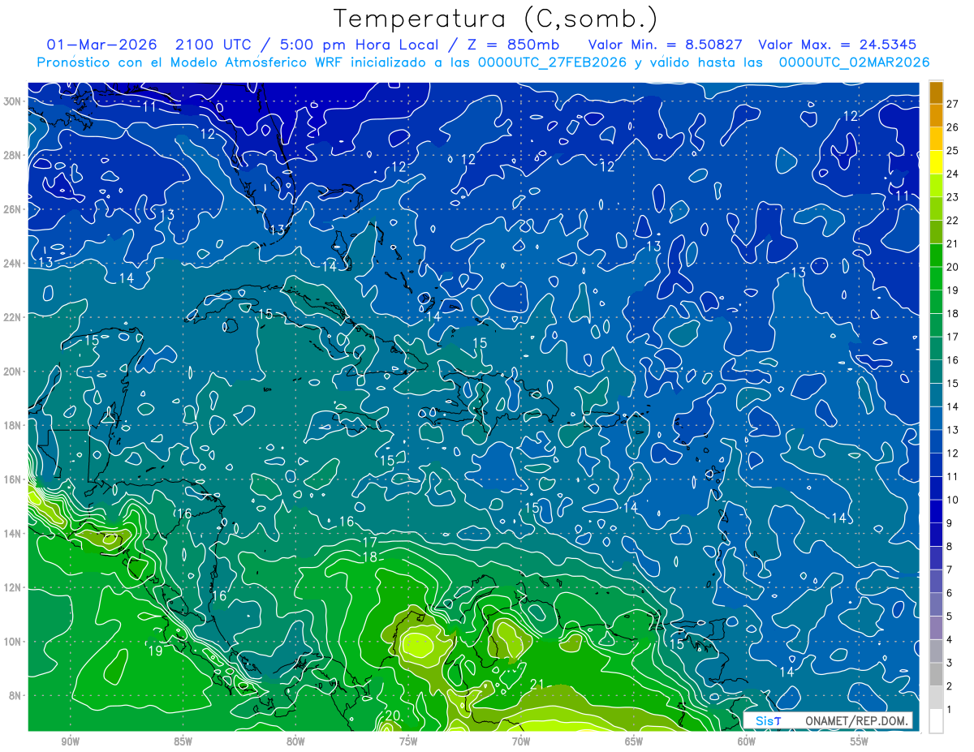Click the '80W' longitude label
The image size is (974, 752).
point(295,741)
